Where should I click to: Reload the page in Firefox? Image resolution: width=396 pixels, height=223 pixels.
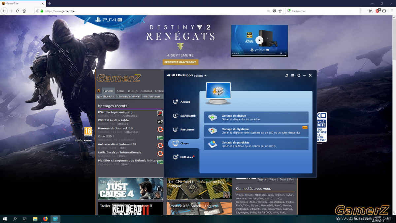click(x=17, y=11)
